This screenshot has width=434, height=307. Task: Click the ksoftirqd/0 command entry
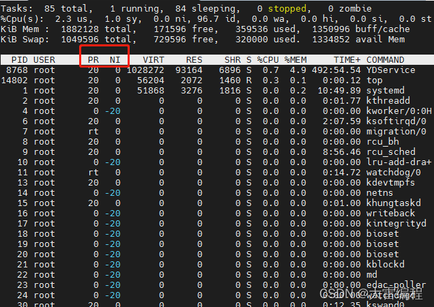[x=396, y=121]
